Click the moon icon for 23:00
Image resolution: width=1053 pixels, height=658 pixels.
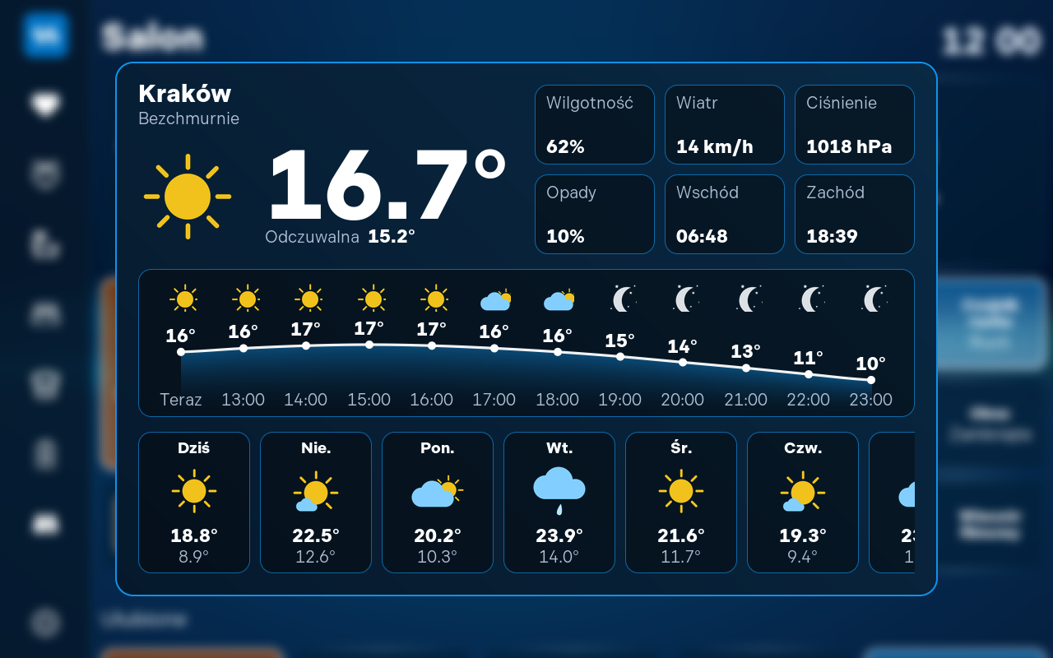click(x=874, y=299)
